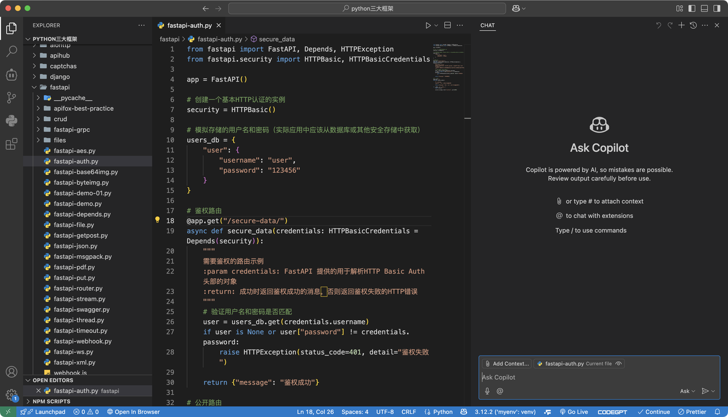Go back with the navigation arrow

click(206, 9)
